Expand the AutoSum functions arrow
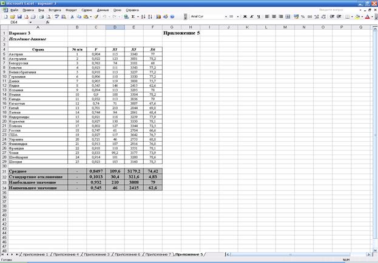378x263 pixels. coord(138,16)
